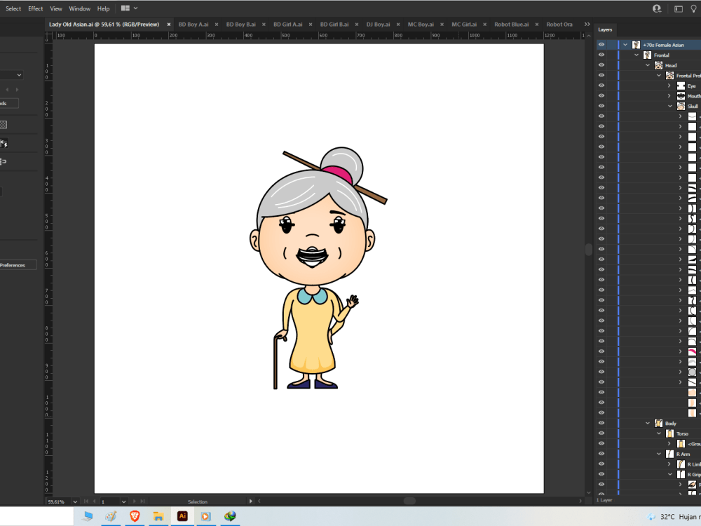Hide the +70s Female Asian layer
The width and height of the screenshot is (701, 526).
(601, 45)
